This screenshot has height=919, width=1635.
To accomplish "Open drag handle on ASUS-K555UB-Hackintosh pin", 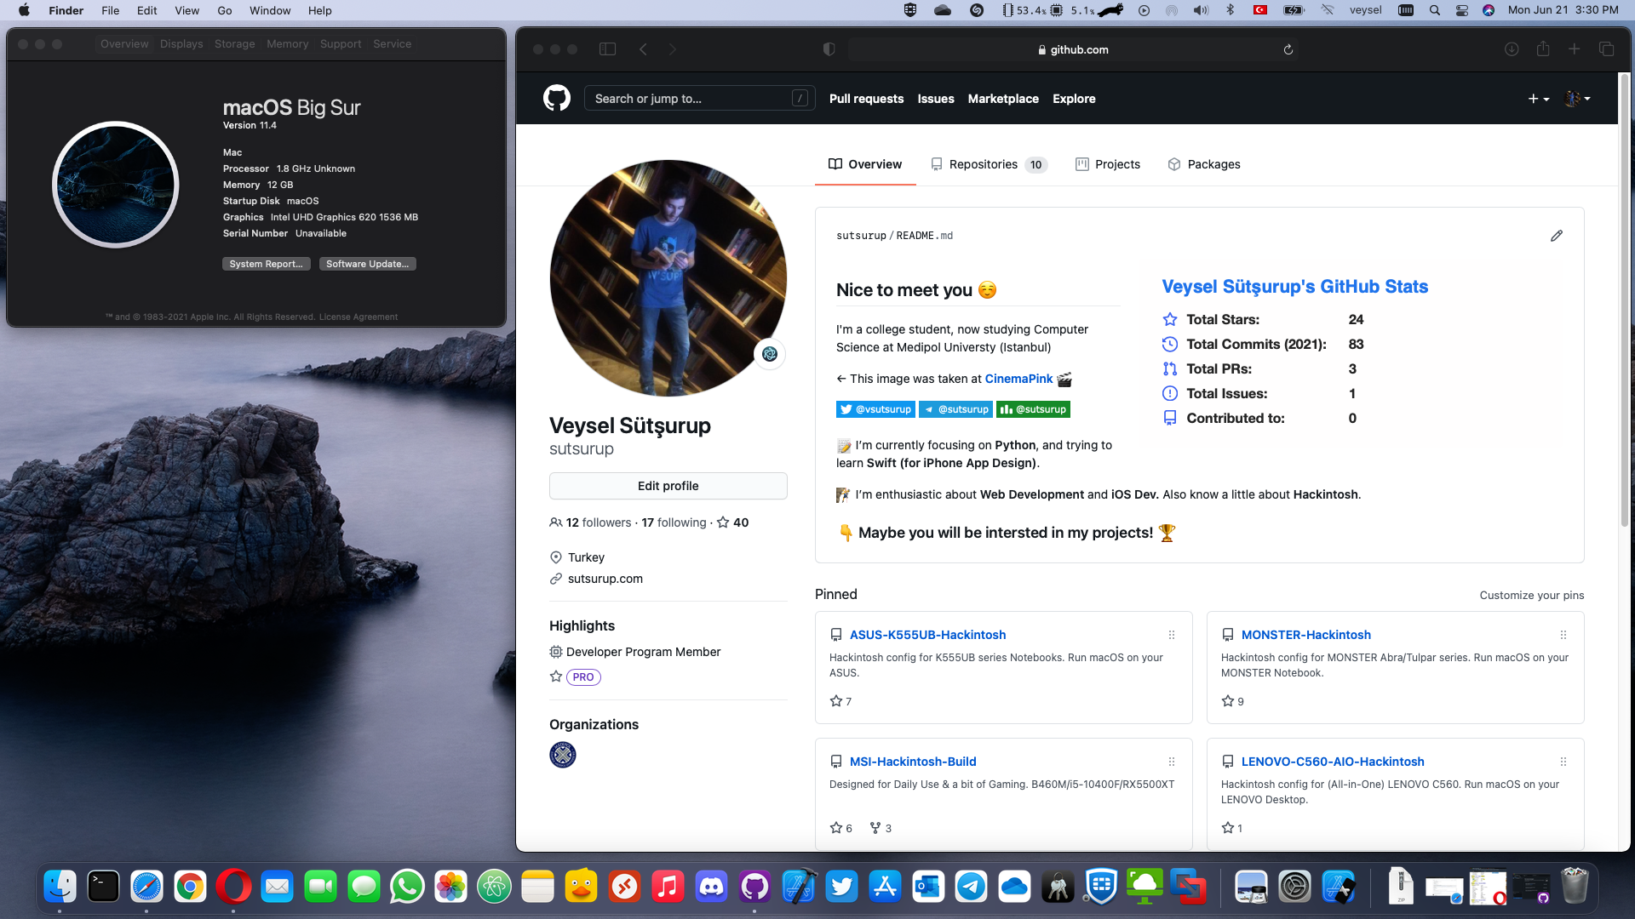I will coord(1172,635).
